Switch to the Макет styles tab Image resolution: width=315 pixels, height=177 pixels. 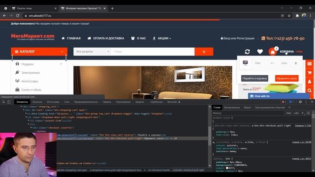pos(247,108)
